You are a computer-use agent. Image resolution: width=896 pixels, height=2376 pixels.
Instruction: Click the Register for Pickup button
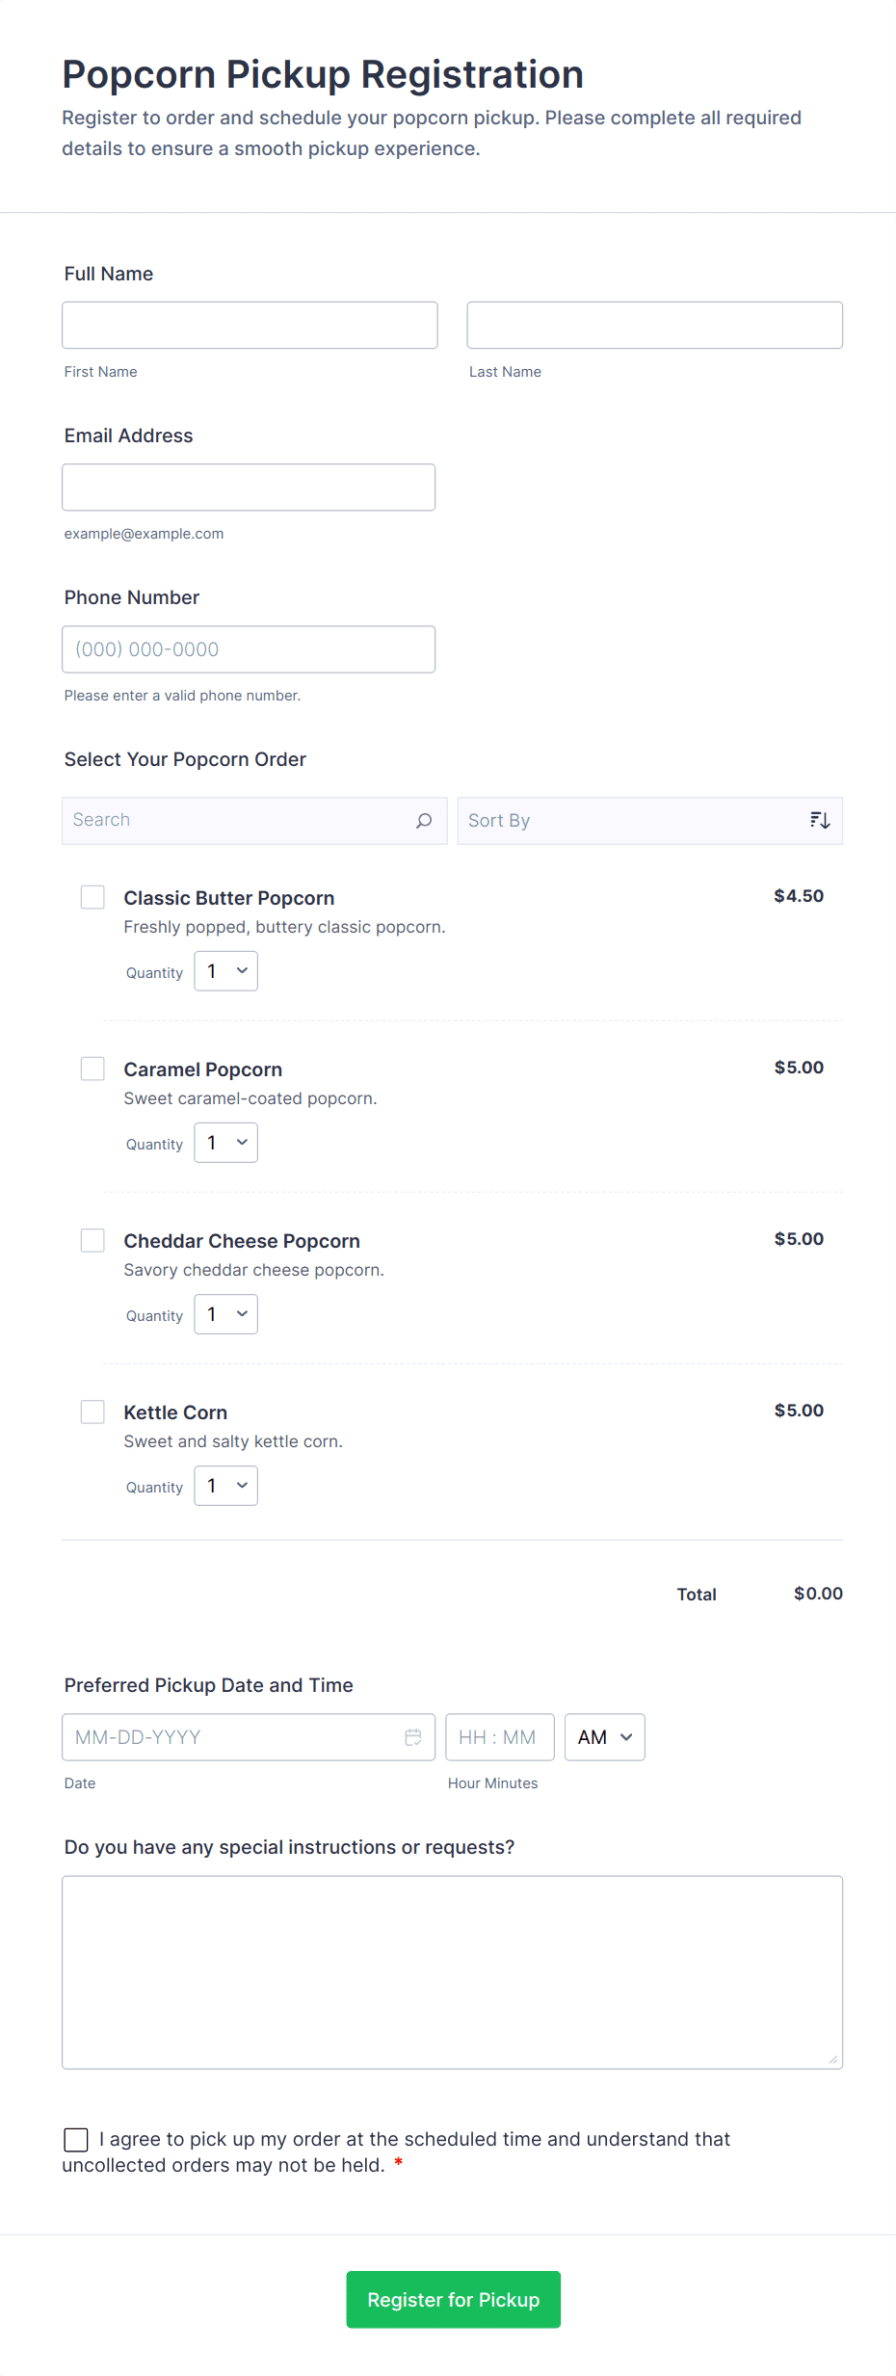tap(453, 2300)
